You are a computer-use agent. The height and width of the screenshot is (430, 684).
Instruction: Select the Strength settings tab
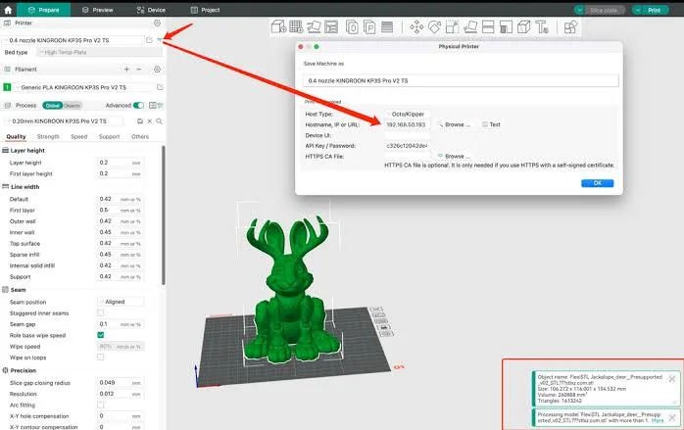point(48,137)
